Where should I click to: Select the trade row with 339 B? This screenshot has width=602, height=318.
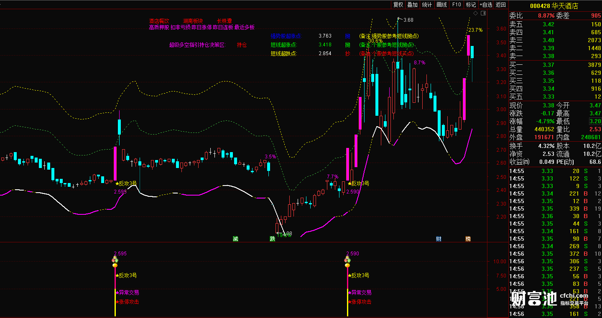555,209
